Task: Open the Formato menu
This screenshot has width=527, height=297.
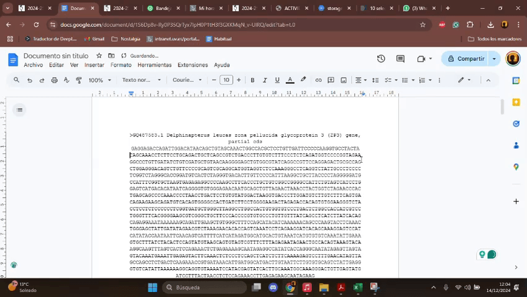Action: tap(121, 65)
